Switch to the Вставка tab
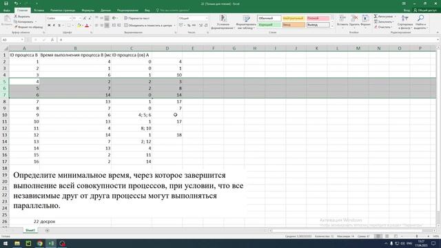Screen dimensions: 441x248 point(39,10)
